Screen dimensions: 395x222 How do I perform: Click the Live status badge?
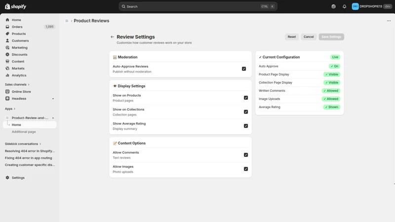click(x=335, y=57)
